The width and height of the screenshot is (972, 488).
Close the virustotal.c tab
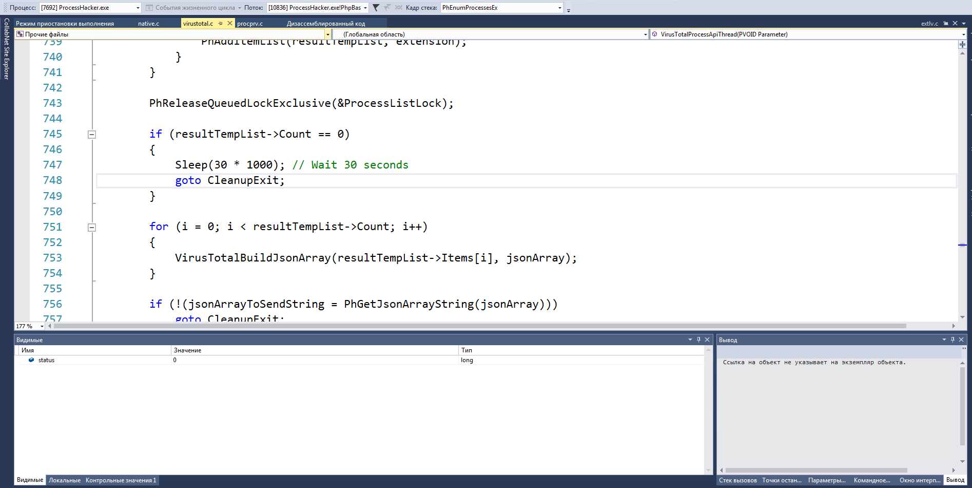pyautogui.click(x=230, y=23)
